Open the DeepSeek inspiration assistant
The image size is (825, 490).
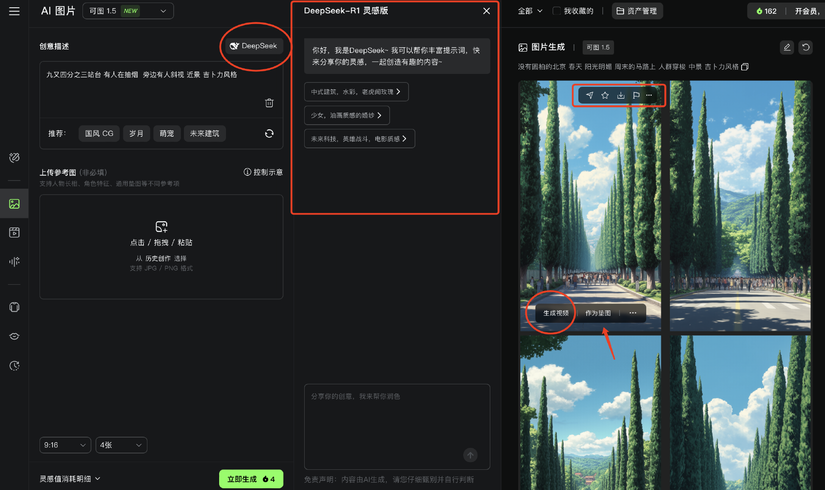(254, 46)
